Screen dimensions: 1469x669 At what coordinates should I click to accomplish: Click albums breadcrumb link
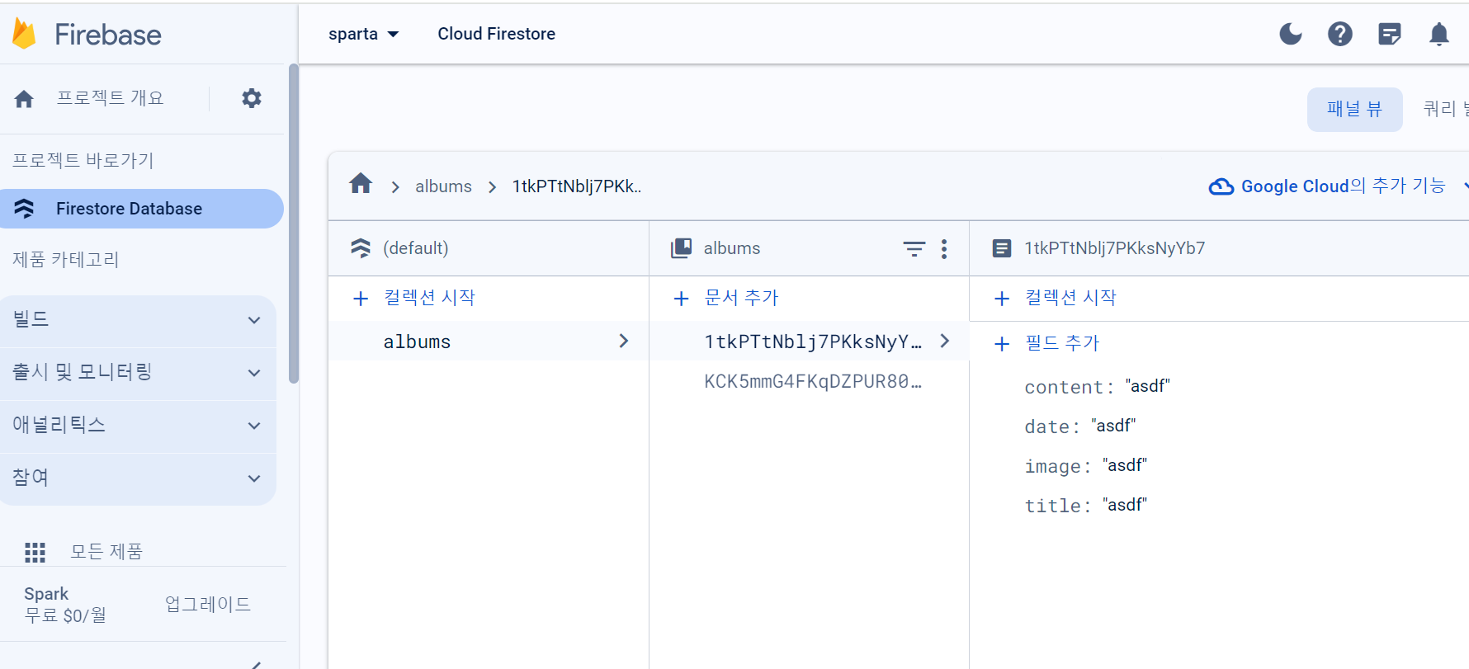point(443,186)
